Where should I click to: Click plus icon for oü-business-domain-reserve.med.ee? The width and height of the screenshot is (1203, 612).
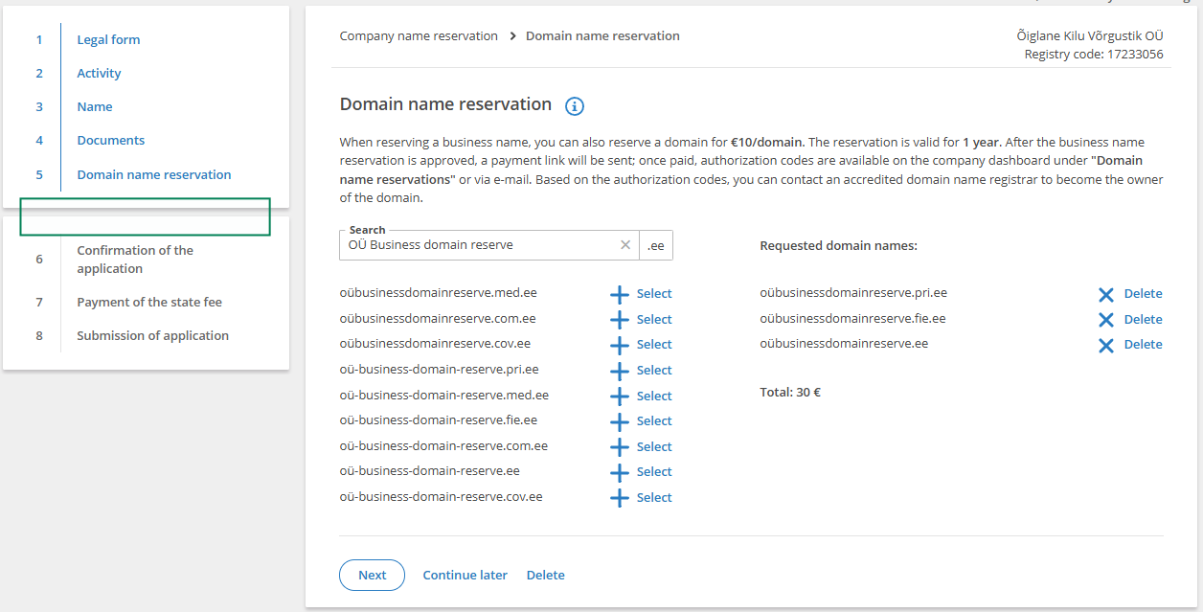[x=620, y=397]
